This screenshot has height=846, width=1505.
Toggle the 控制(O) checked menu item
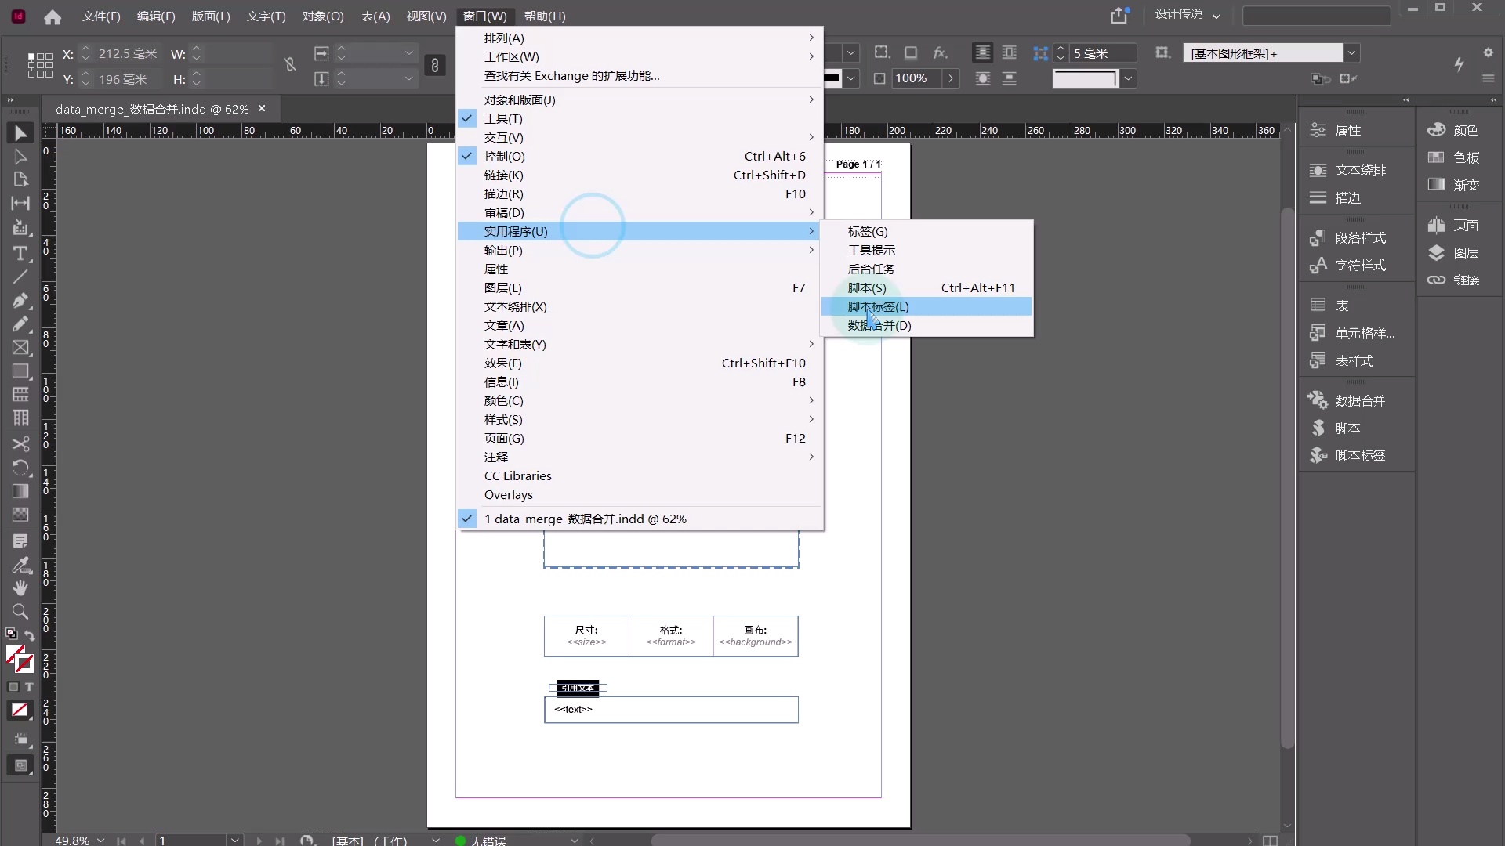640,156
